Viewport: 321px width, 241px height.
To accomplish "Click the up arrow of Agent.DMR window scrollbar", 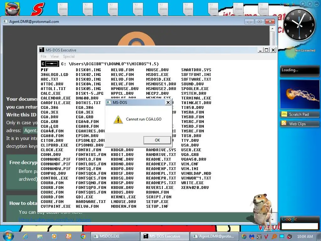I will [x=272, y=29].
